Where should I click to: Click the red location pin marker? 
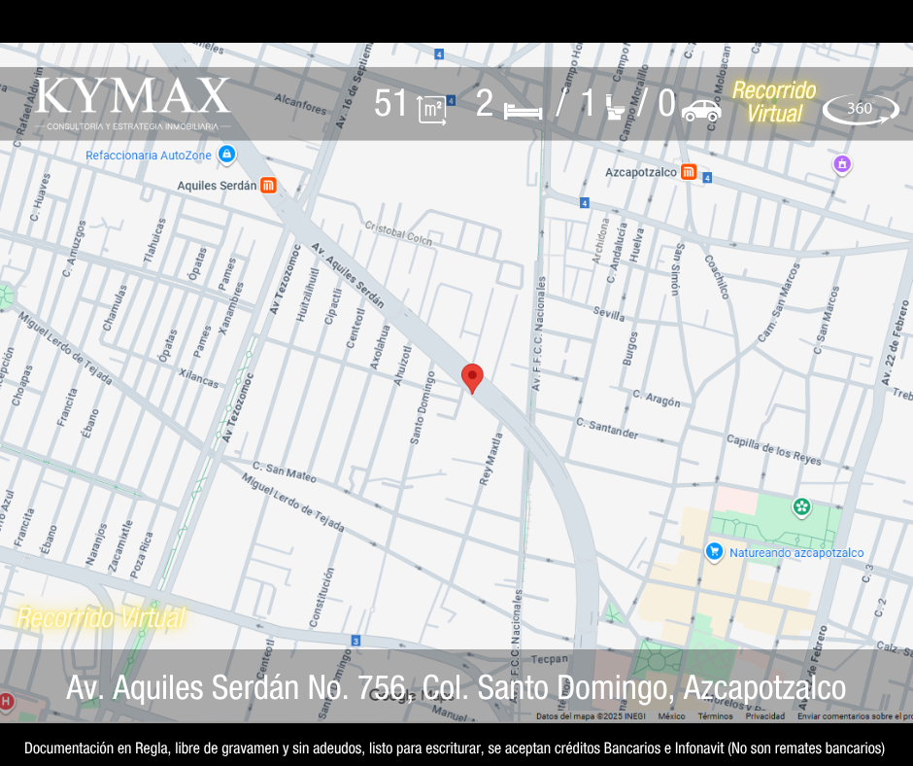coord(472,377)
